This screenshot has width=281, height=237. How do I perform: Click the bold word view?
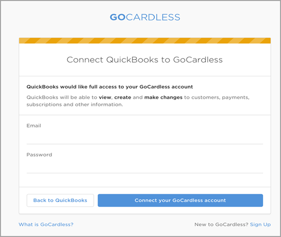[x=105, y=97]
